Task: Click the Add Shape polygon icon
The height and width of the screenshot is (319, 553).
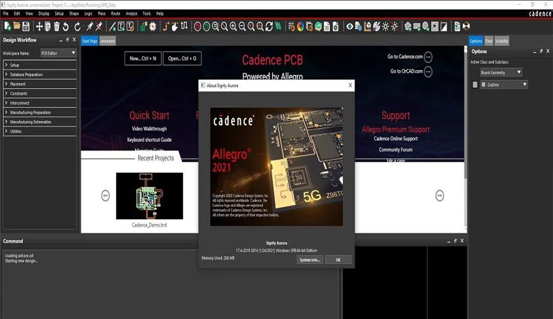Action: [x=407, y=26]
